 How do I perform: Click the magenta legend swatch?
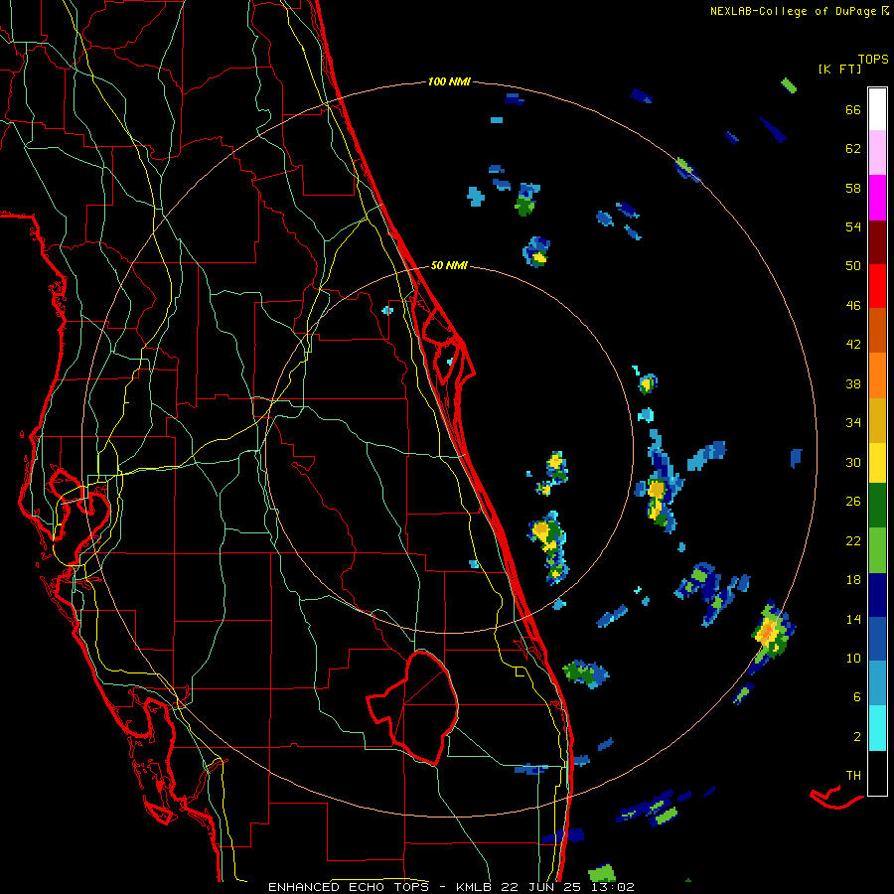(877, 198)
